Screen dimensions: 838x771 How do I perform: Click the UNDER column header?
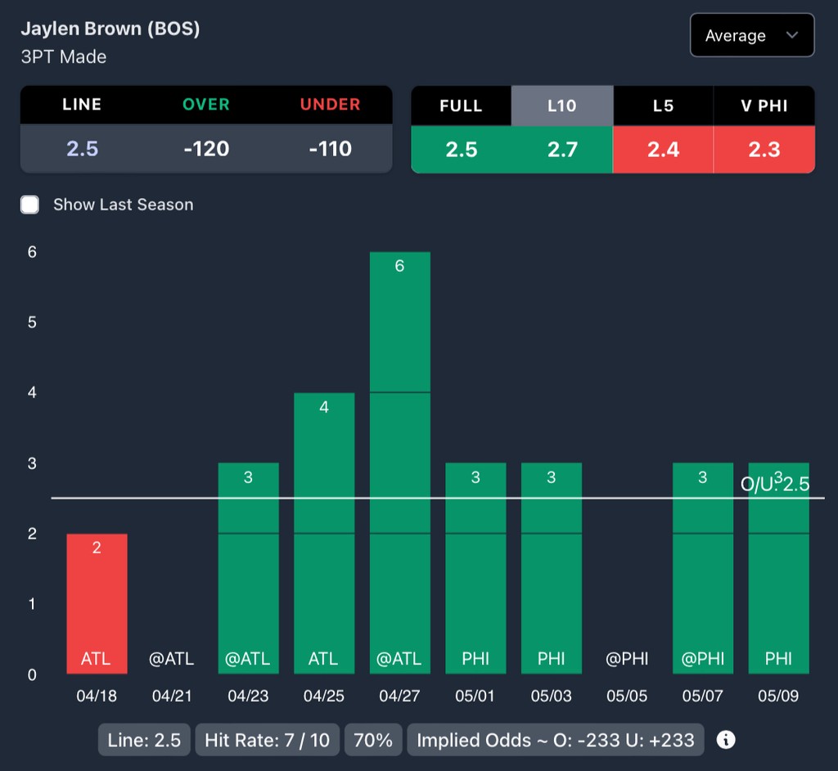tap(331, 104)
